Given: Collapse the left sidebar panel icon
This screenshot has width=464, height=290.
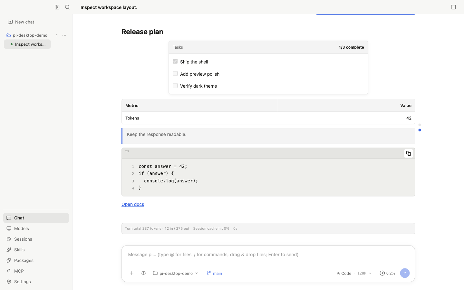Looking at the screenshot, I should pyautogui.click(x=57, y=7).
